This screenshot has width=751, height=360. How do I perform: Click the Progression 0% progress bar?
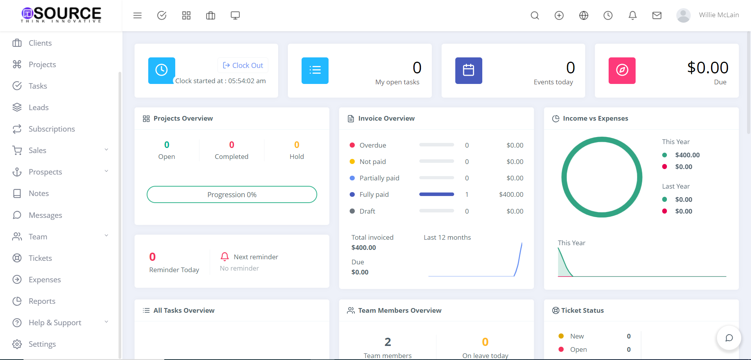(x=232, y=194)
